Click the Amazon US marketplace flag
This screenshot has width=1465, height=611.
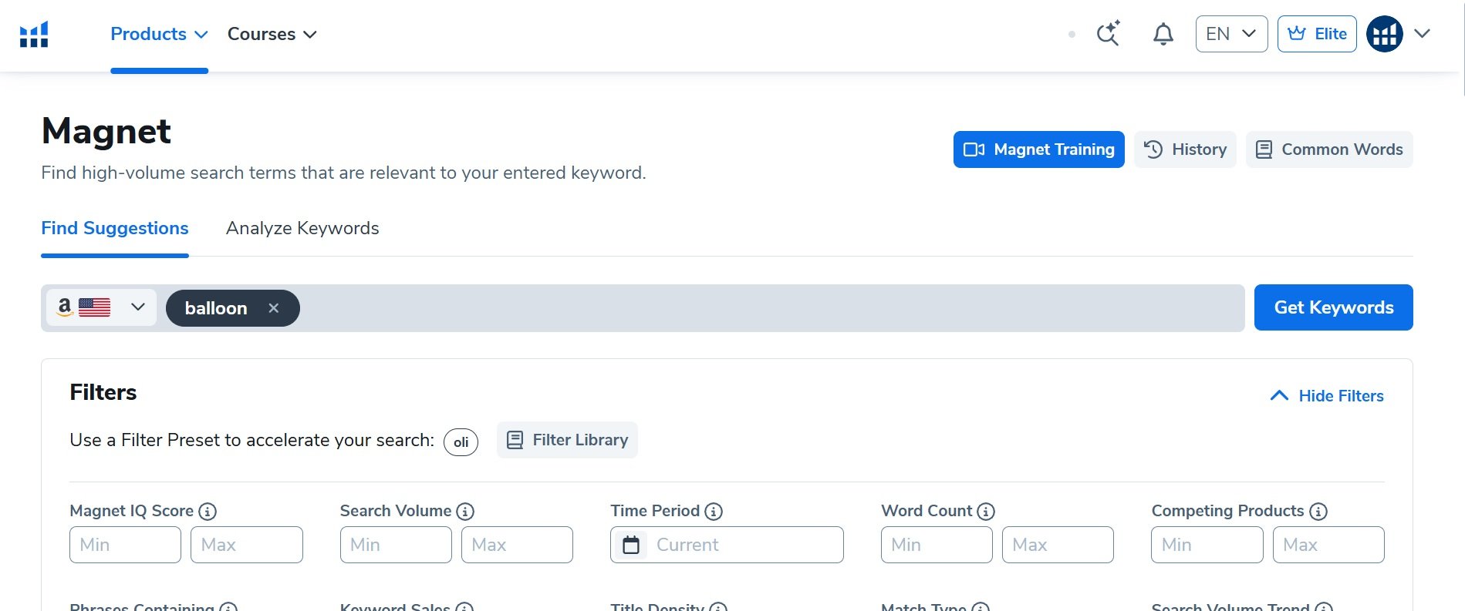click(x=94, y=307)
